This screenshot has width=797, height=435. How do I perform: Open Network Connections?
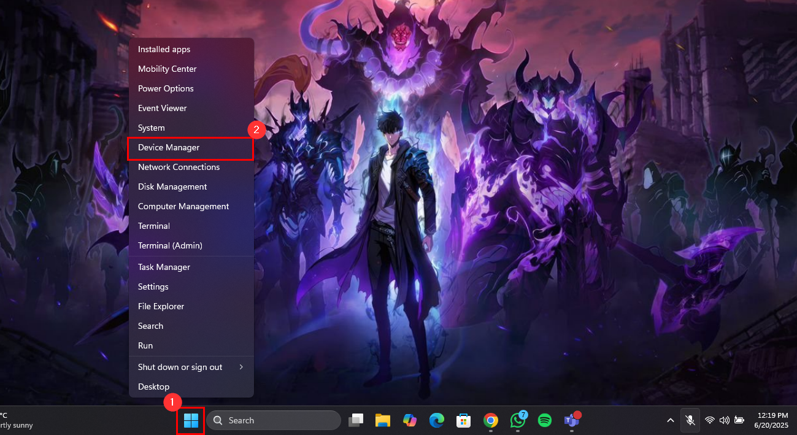click(191, 167)
